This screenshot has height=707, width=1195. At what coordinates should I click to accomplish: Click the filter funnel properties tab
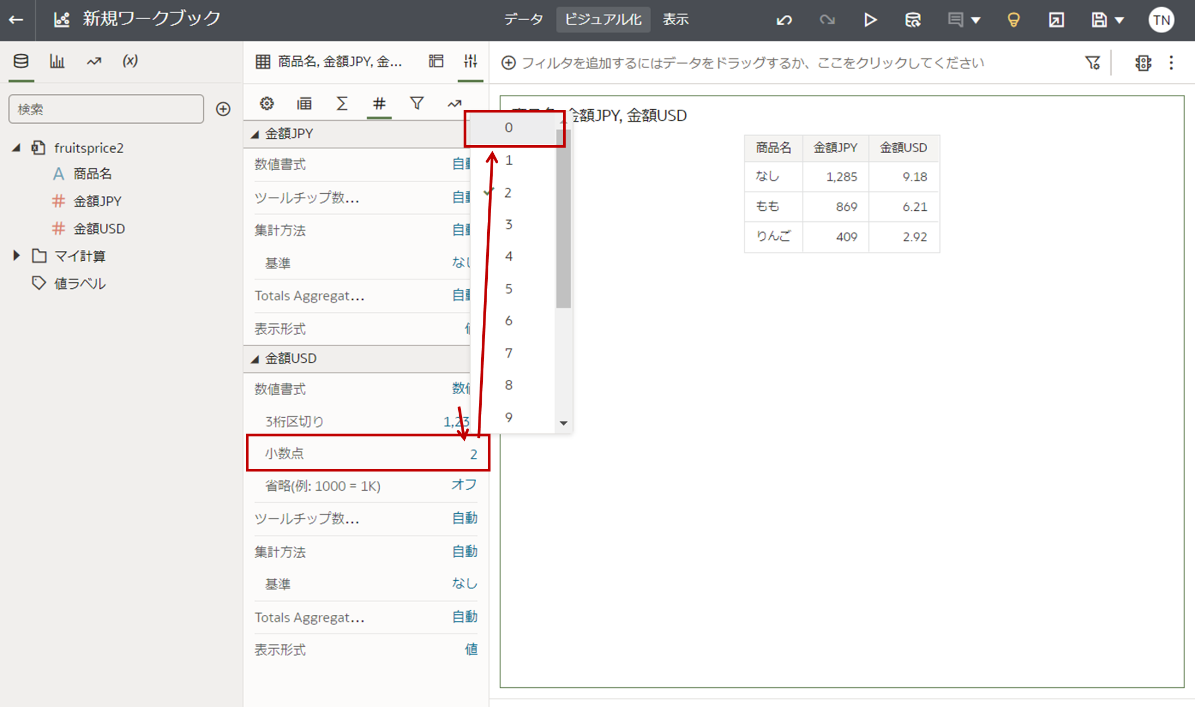pos(416,103)
